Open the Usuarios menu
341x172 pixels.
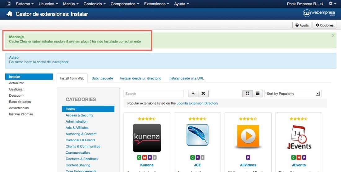coord(48,4)
